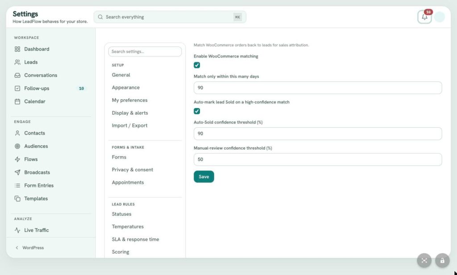Viewport: 457px width, 275px height.
Task: Open Appointments settings section
Action: coord(128,182)
